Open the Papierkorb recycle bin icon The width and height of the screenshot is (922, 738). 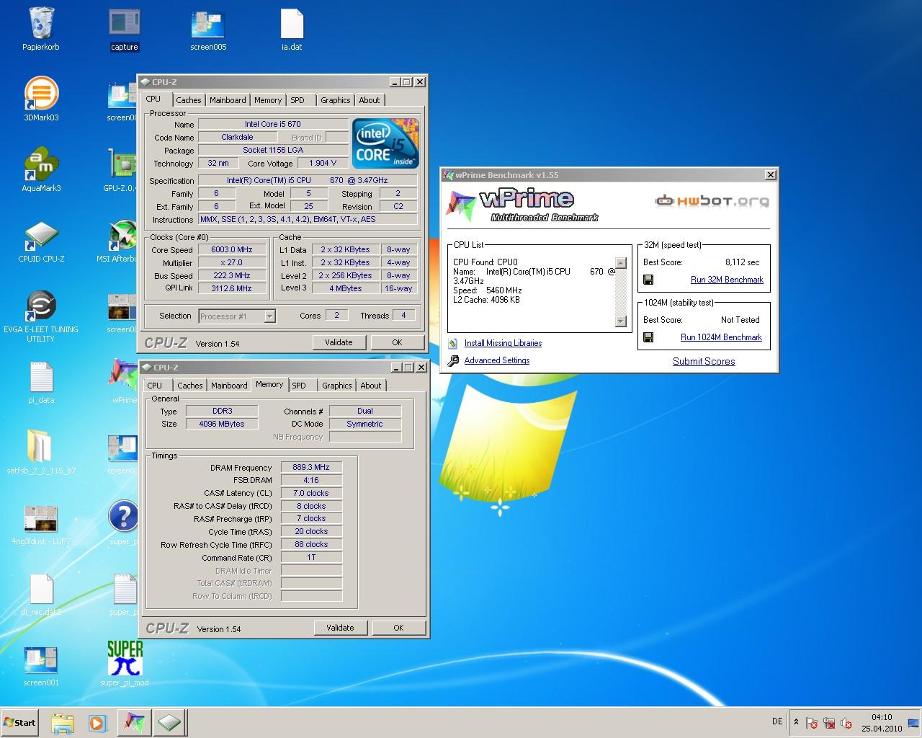(41, 29)
